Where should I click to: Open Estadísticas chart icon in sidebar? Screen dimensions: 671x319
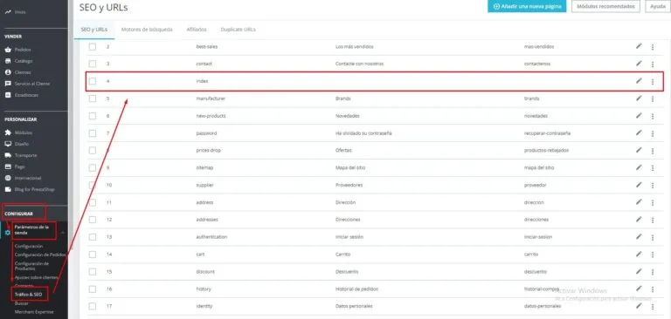point(8,95)
